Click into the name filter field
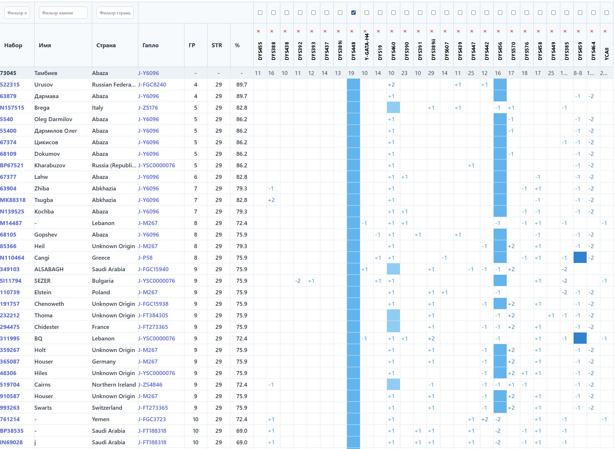This screenshot has height=449, width=614. (63, 13)
